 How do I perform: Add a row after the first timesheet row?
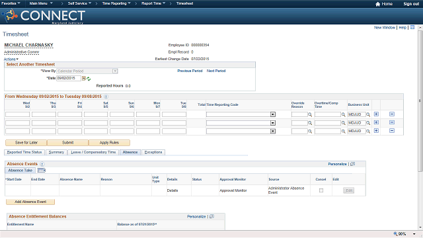[376, 114]
